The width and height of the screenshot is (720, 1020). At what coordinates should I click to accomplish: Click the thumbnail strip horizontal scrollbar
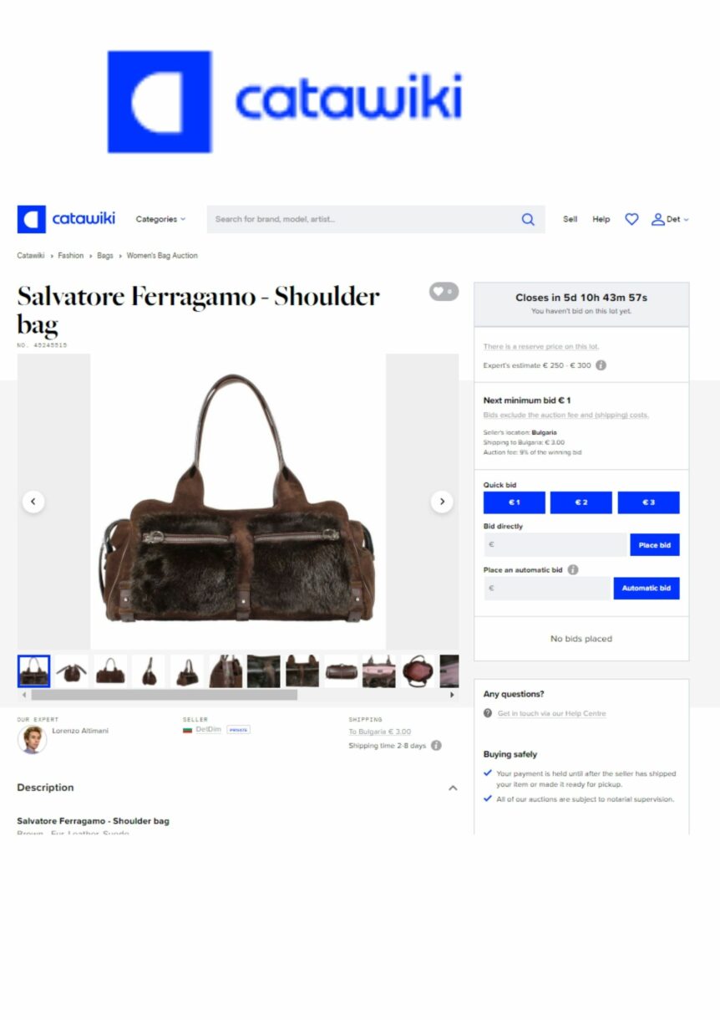click(164, 695)
